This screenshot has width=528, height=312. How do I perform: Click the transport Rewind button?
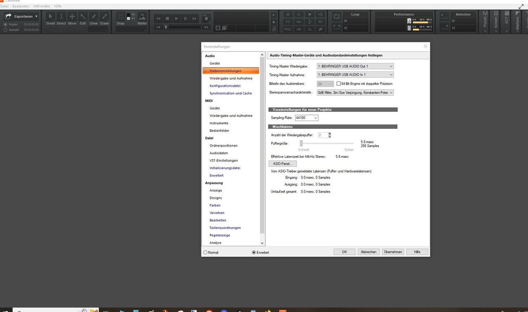click(x=158, y=19)
